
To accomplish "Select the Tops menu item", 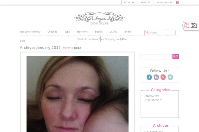I will 67,32.
